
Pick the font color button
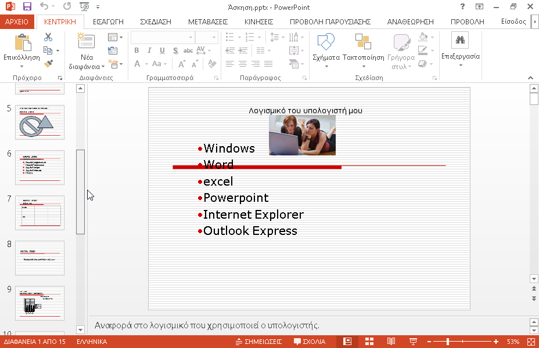137,64
